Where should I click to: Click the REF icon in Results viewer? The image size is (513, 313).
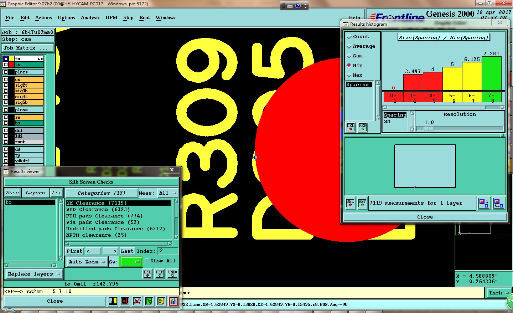coord(160,274)
